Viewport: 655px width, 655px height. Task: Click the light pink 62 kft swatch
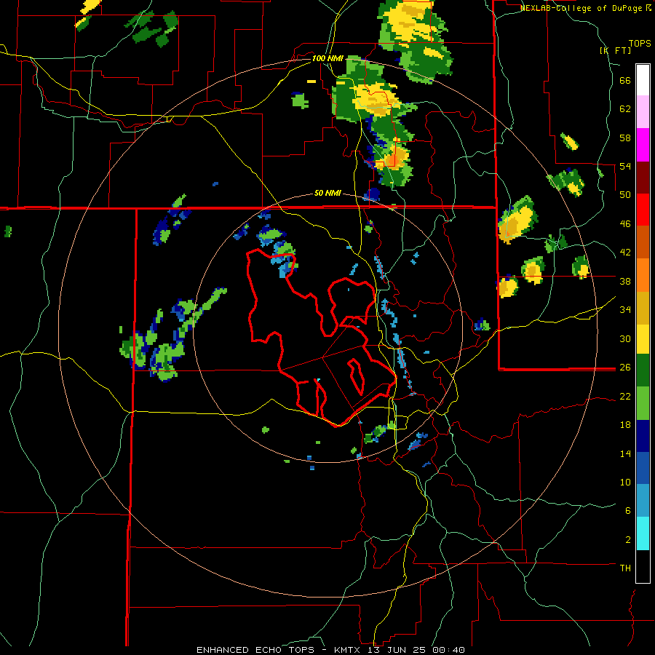pyautogui.click(x=643, y=111)
